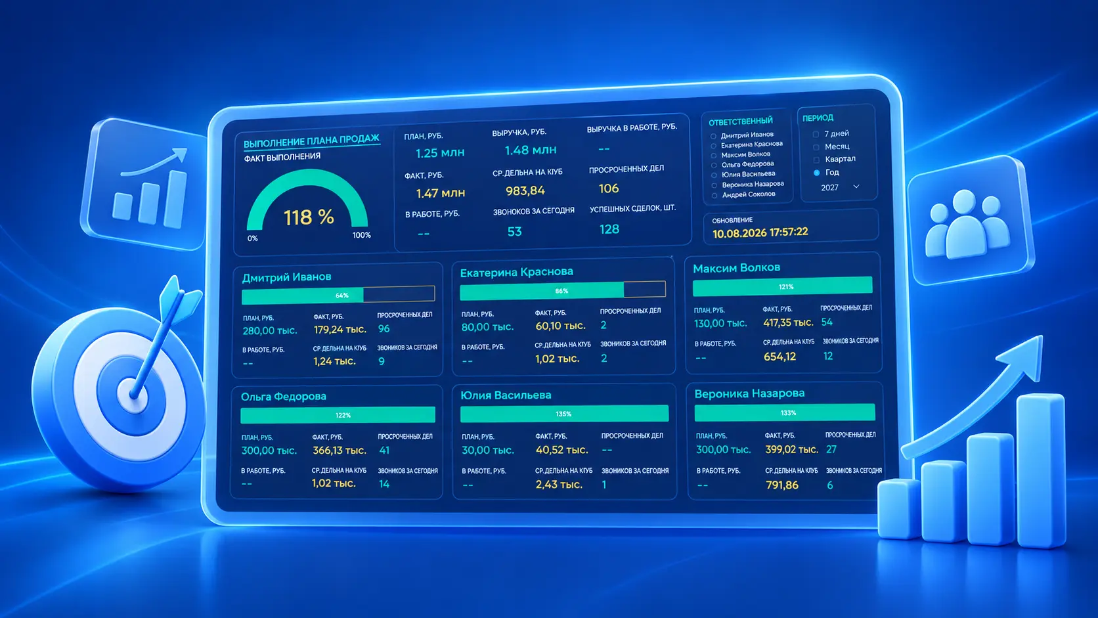Click the 118 % plan completion gauge
This screenshot has height=618, width=1098.
pyautogui.click(x=308, y=204)
